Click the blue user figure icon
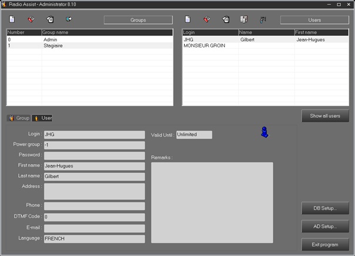Viewport: 355px width, 256px height. pos(265,132)
